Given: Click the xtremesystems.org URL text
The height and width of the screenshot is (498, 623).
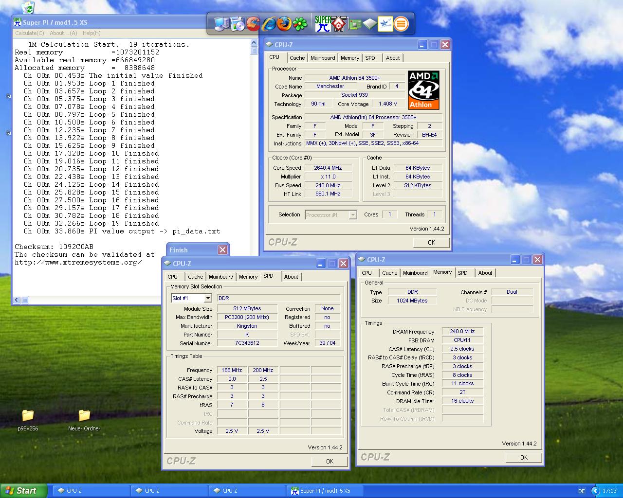Looking at the screenshot, I should (x=78, y=262).
